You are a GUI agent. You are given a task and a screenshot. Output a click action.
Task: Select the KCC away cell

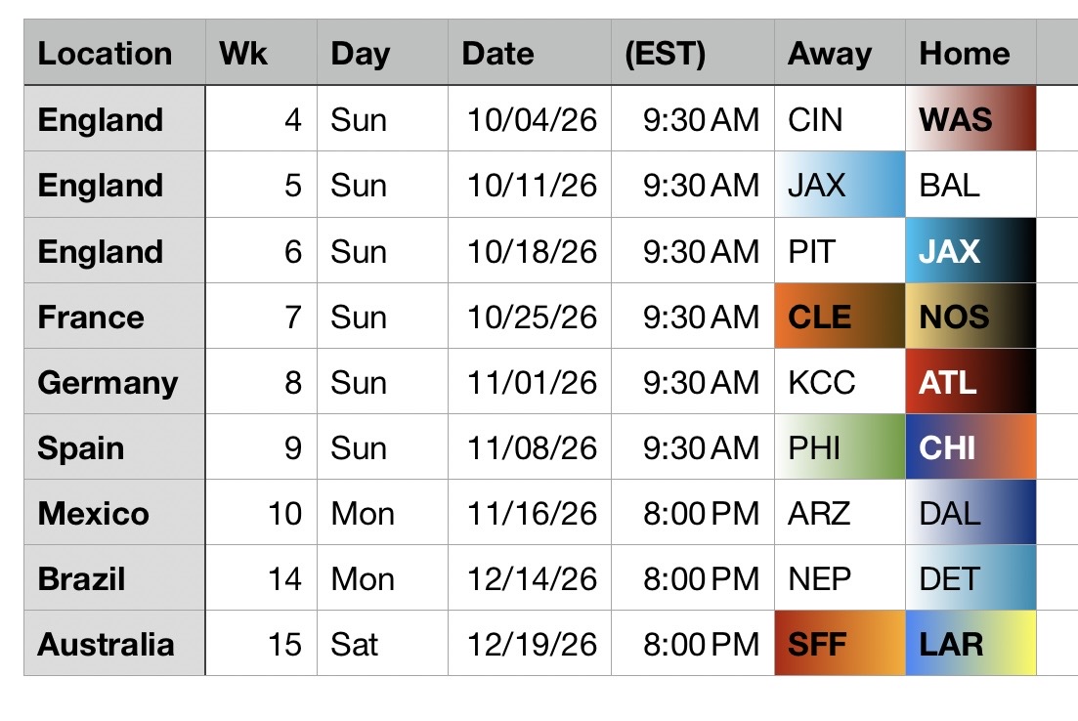coord(840,382)
